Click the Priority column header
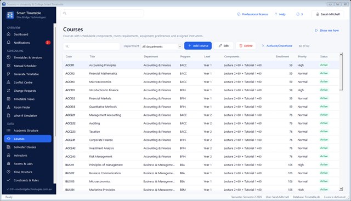 coord(302,56)
